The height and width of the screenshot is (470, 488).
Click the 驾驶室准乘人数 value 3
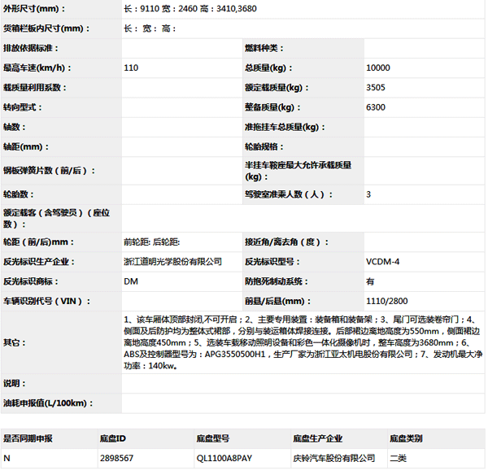pos(368,195)
